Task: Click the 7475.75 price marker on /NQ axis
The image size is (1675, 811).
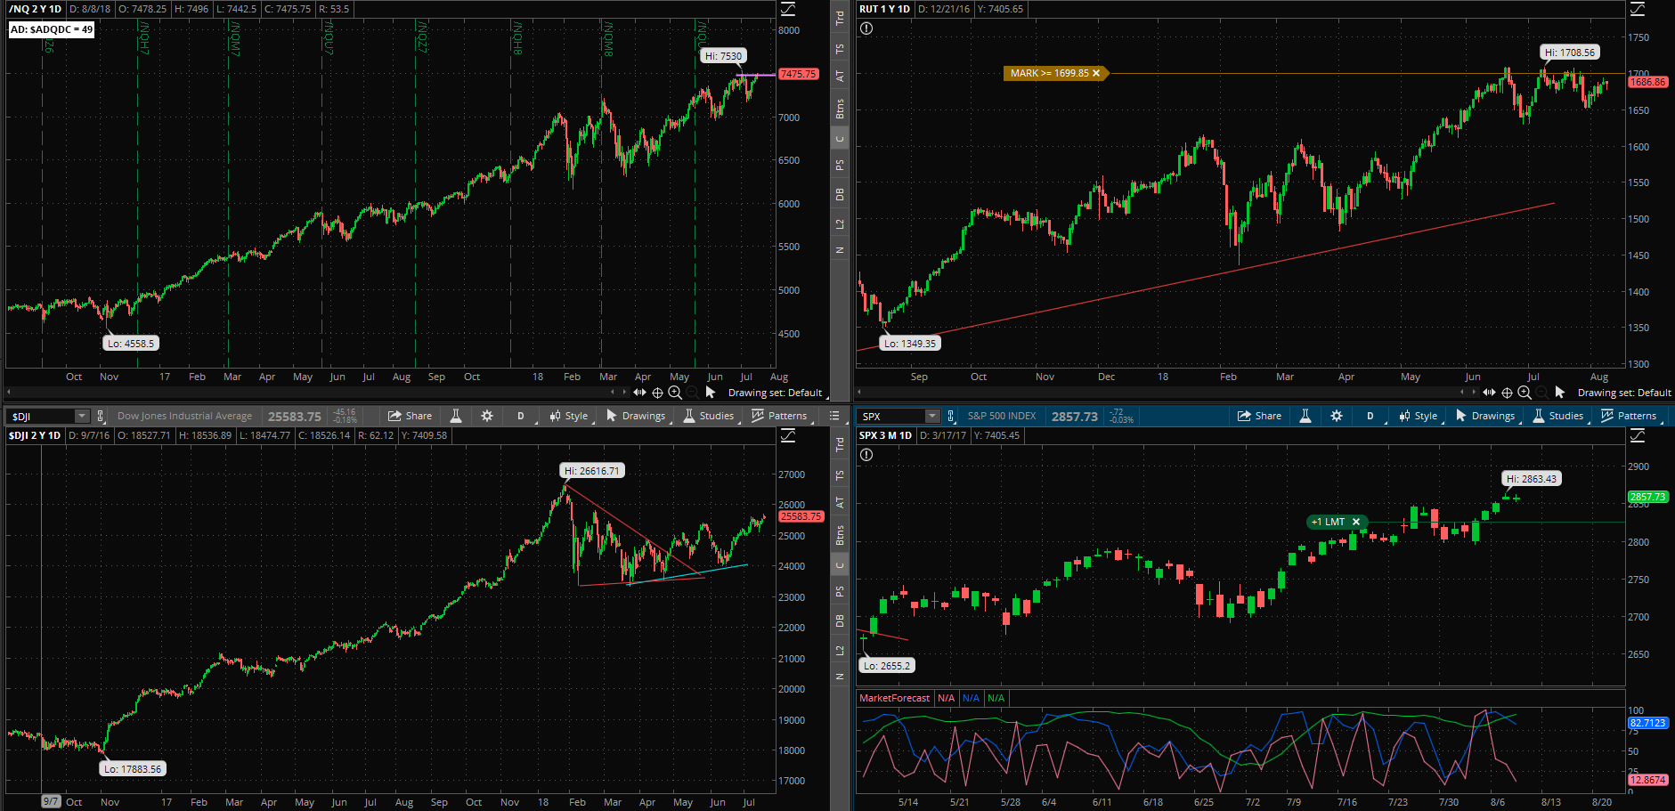Action: [x=798, y=74]
